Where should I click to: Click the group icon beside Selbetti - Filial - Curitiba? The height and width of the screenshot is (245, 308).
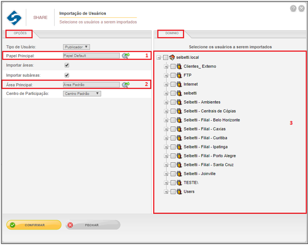179,138
